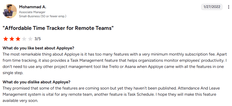
Task: Click the Associate Manager job title
Action: pyautogui.click(x=32, y=12)
